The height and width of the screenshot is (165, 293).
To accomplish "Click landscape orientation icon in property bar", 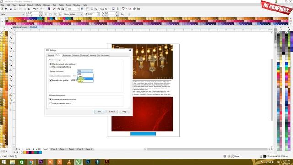I will point(50,14).
